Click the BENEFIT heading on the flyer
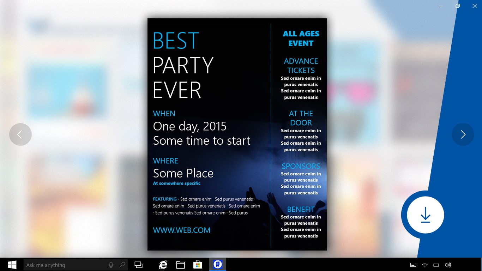Image resolution: width=482 pixels, height=271 pixels. click(x=301, y=209)
